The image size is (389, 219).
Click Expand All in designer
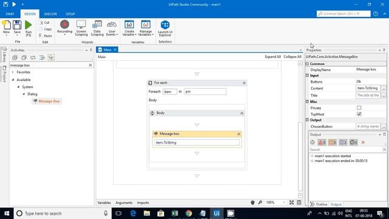pyautogui.click(x=273, y=57)
